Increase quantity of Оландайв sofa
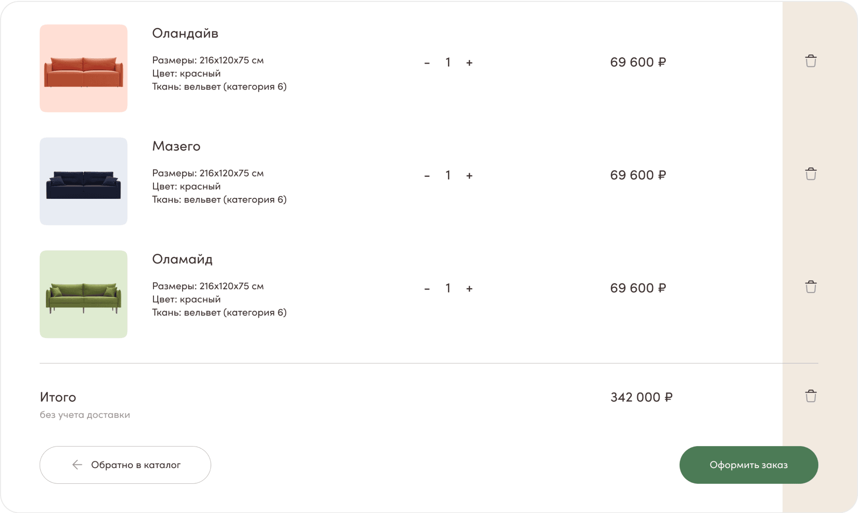 click(x=469, y=63)
